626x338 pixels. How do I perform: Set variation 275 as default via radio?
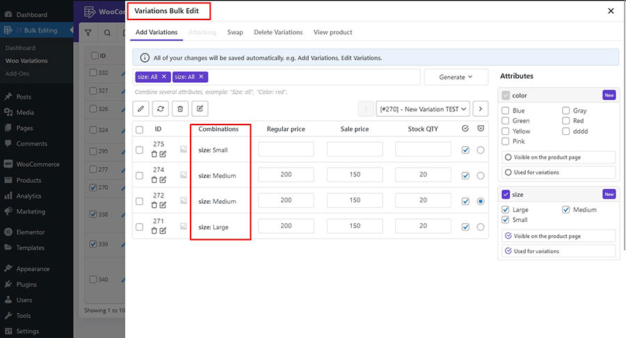click(481, 150)
